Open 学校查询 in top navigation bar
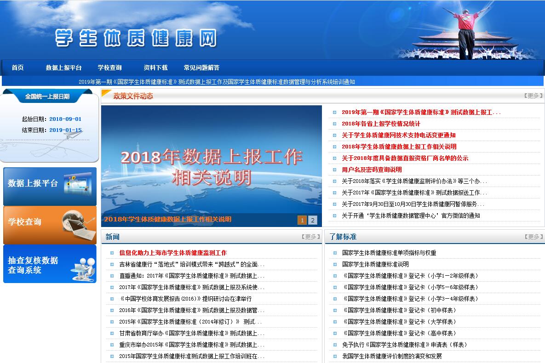 tap(109, 68)
